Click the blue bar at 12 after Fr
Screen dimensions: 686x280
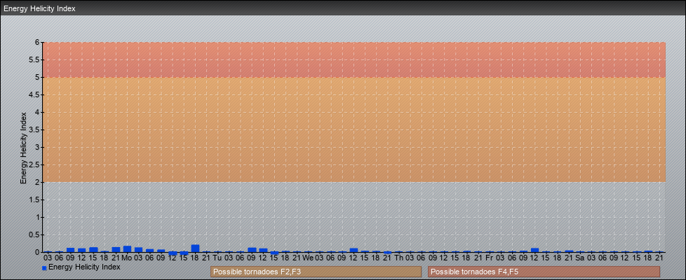pyautogui.click(x=534, y=251)
